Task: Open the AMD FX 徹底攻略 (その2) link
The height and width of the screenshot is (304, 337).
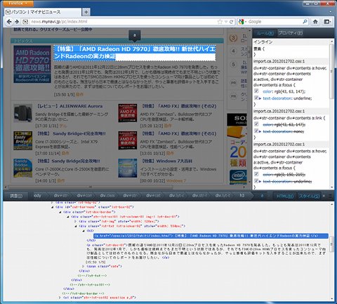Action: [178, 106]
